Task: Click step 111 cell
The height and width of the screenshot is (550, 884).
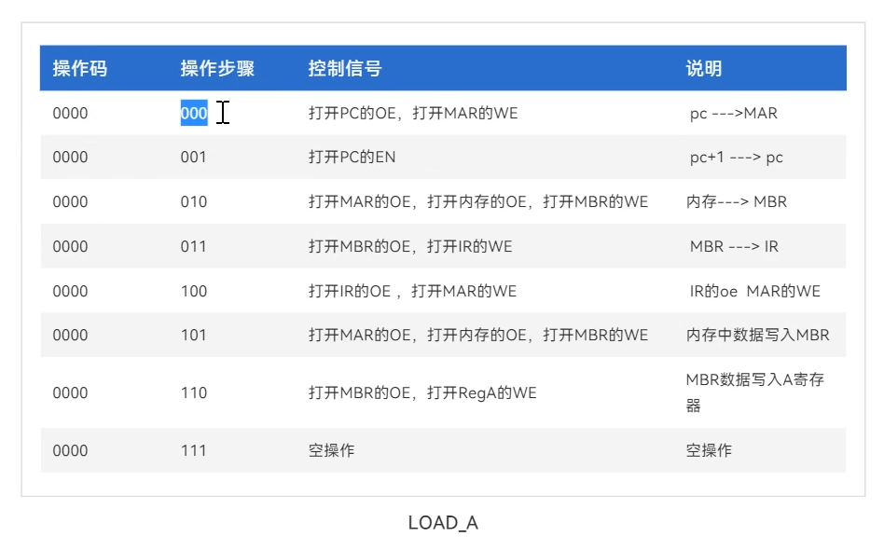Action: (194, 451)
